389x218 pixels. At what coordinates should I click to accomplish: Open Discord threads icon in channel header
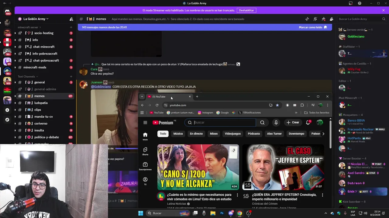(x=307, y=19)
